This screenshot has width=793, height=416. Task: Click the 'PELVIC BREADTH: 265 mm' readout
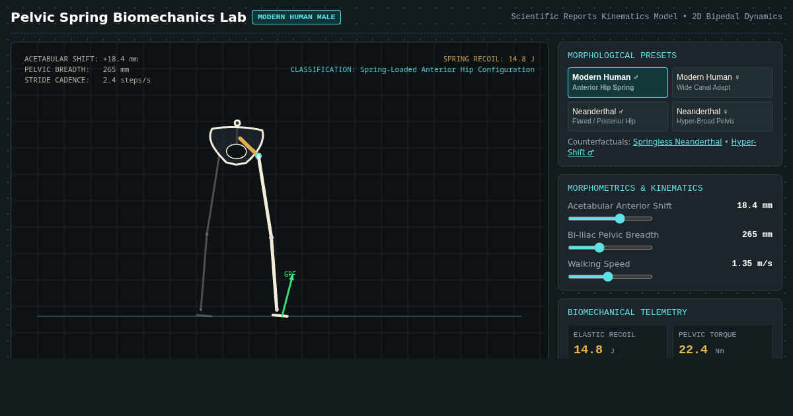pyautogui.click(x=77, y=70)
